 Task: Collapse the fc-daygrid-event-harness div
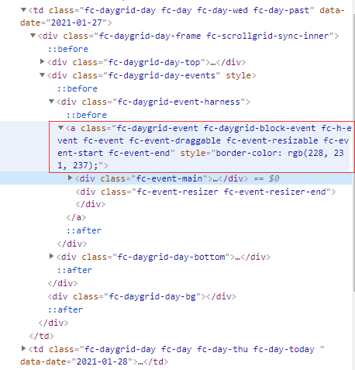51,101
